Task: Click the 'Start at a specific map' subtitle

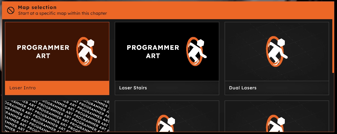Action: 62,13
